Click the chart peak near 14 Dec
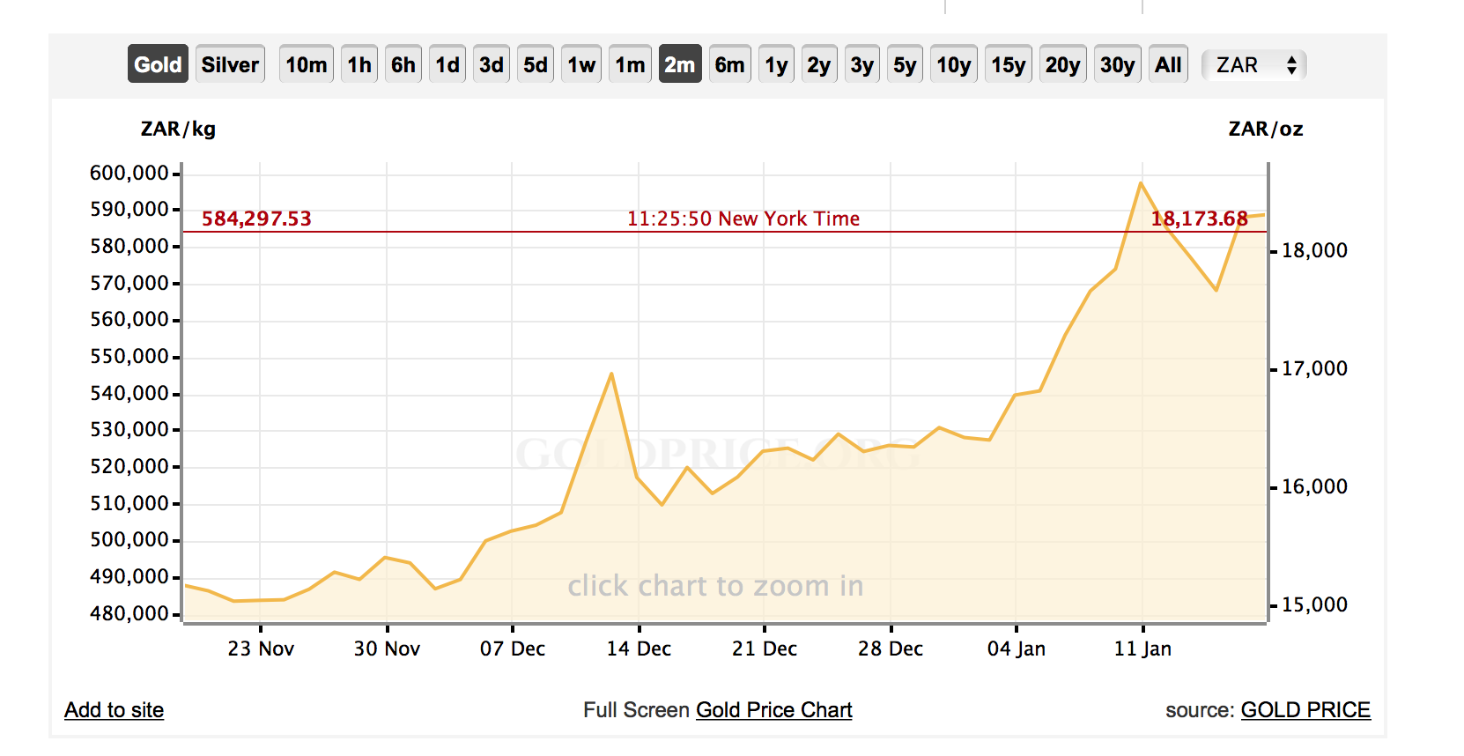 point(611,374)
